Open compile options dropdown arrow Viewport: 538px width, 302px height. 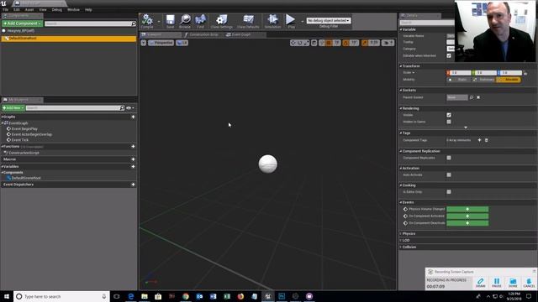click(159, 22)
